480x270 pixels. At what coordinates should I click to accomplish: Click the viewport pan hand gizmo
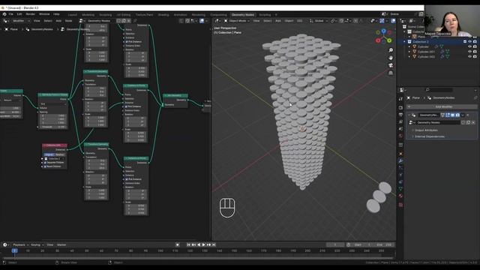click(391, 58)
